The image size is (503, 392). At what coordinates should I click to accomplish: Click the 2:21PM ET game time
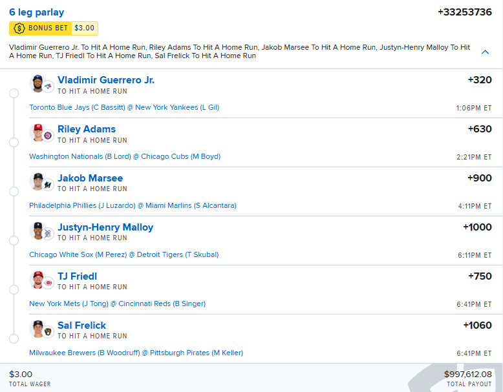(474, 157)
